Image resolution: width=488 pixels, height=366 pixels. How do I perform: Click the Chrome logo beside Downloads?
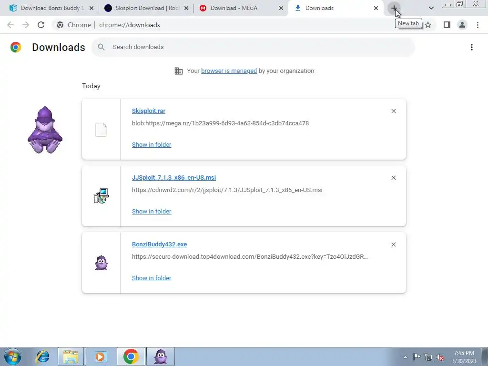pos(16,47)
